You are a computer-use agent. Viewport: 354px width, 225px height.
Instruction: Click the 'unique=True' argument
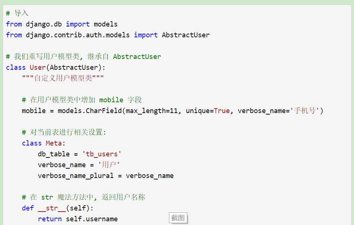pyautogui.click(x=208, y=111)
